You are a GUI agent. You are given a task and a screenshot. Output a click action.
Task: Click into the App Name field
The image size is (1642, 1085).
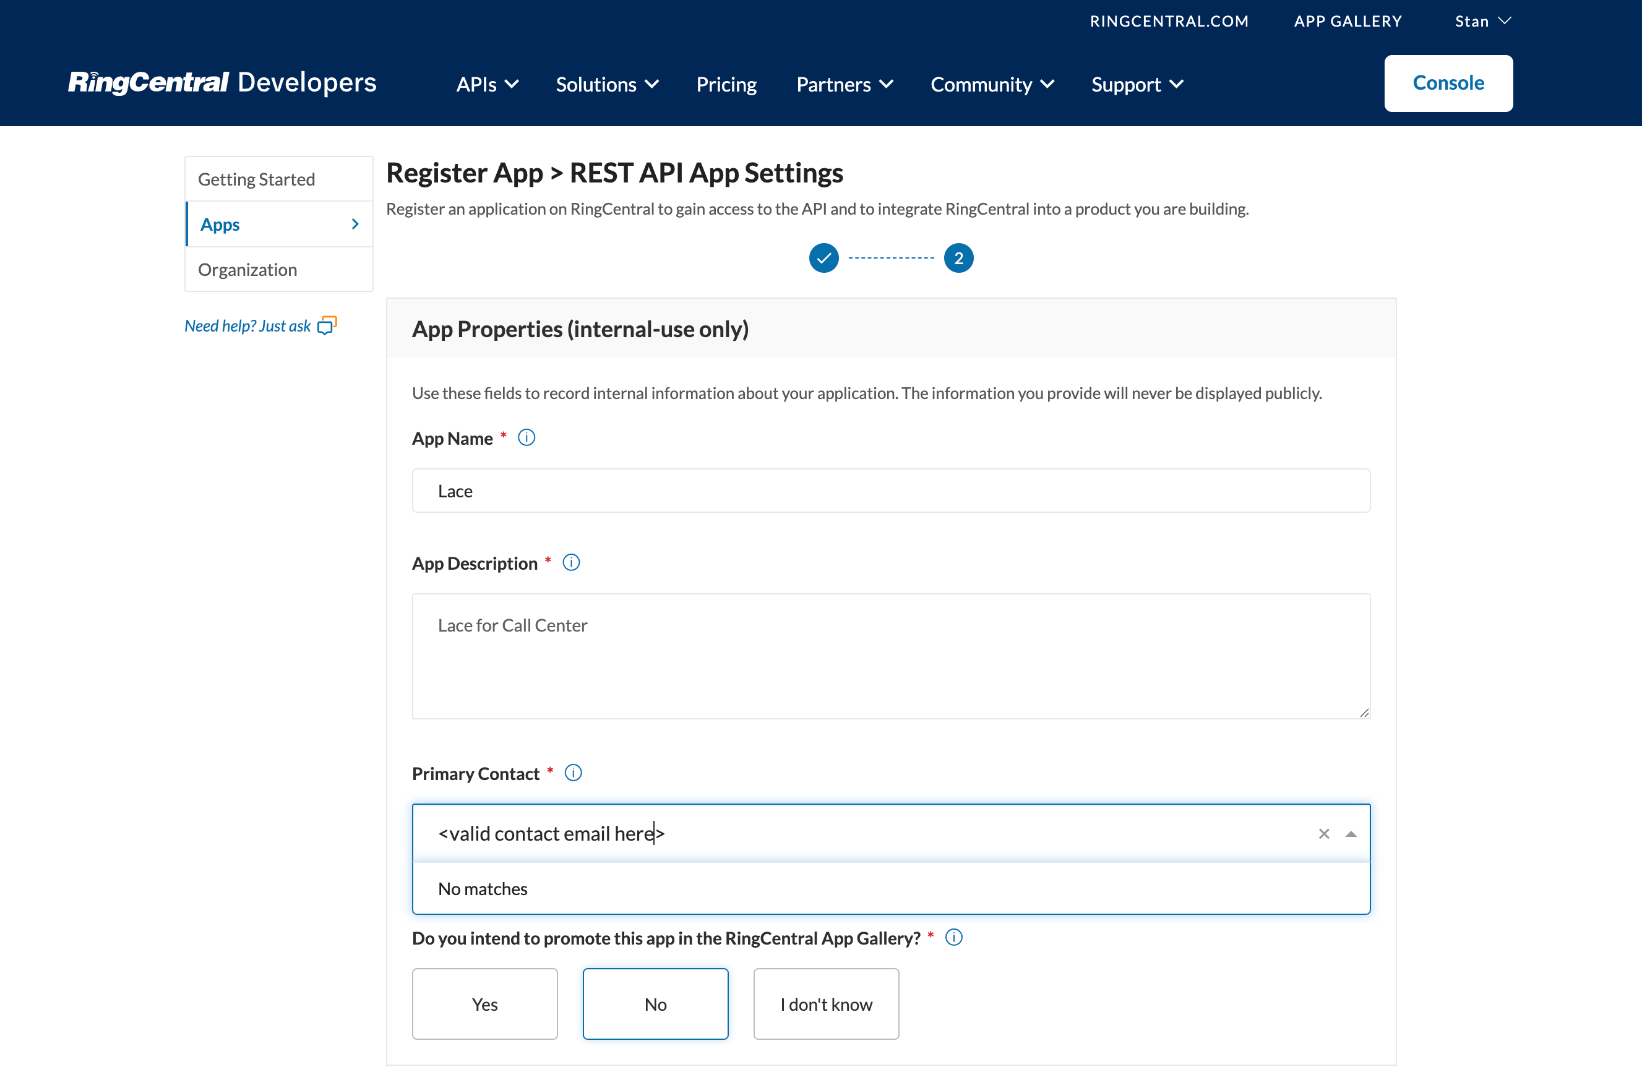click(x=890, y=491)
